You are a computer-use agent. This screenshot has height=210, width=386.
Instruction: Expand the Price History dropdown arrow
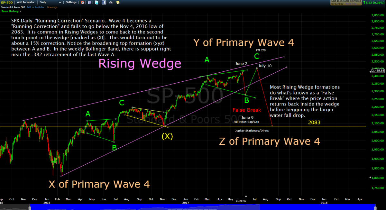21,11
